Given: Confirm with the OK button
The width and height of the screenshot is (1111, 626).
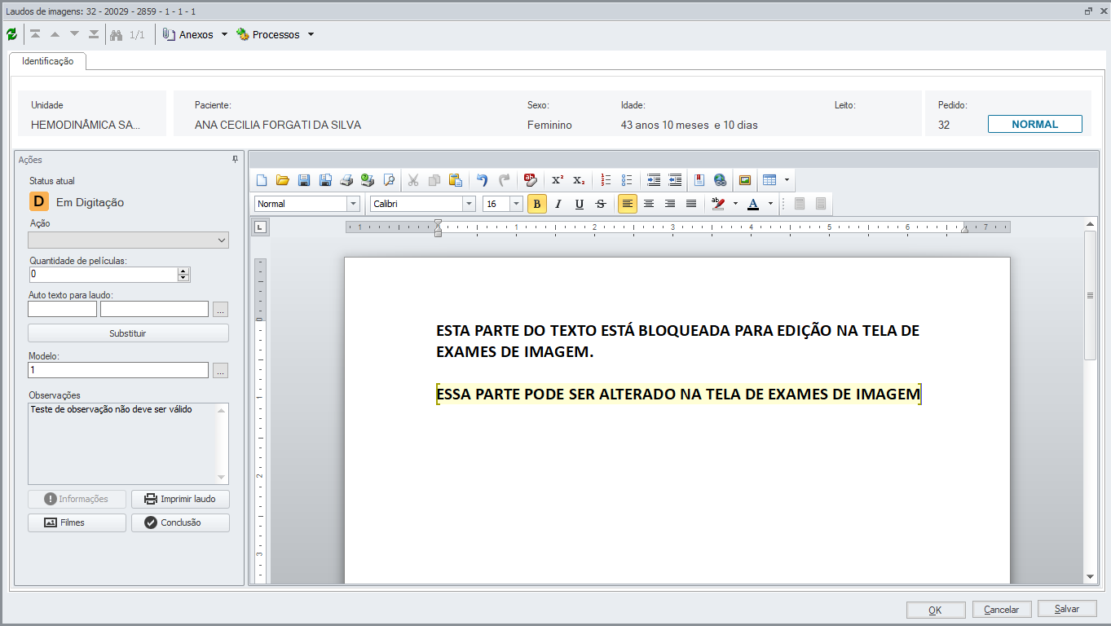Looking at the screenshot, I should pos(935,610).
